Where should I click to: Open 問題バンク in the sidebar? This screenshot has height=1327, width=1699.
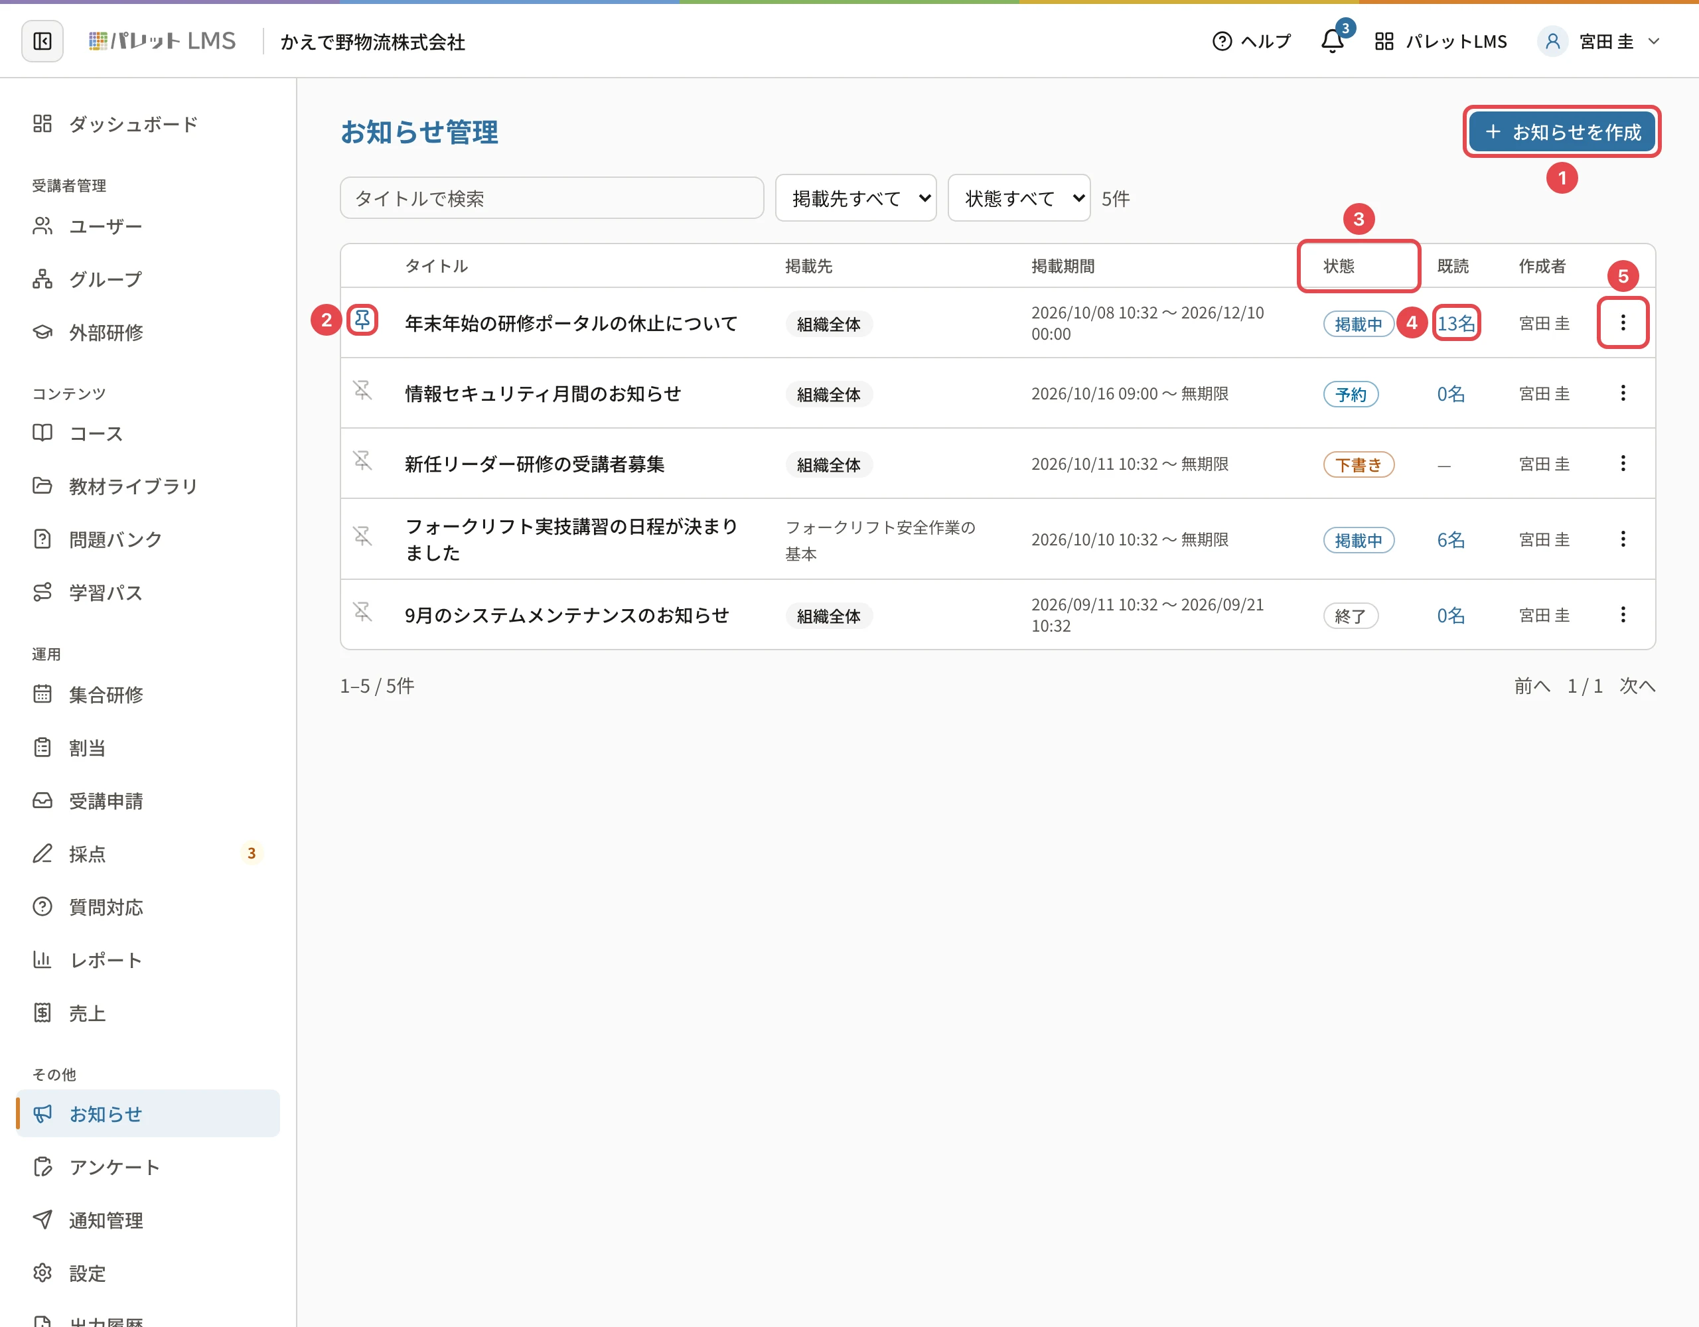click(148, 539)
